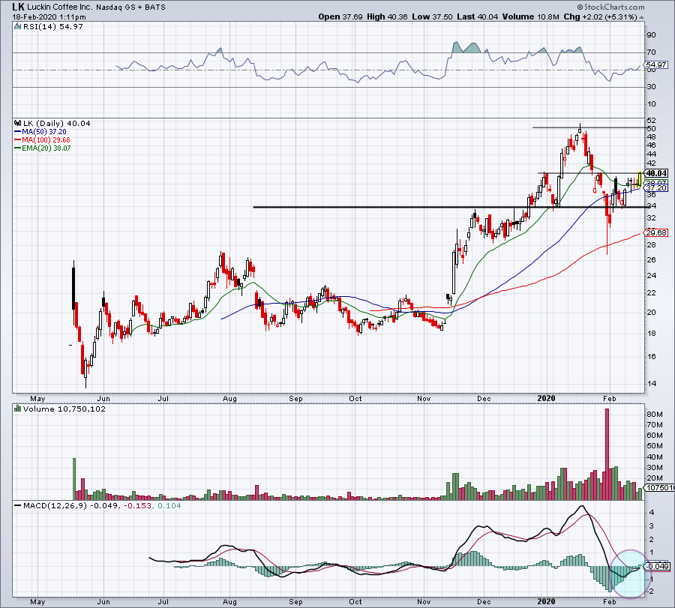Click the RSI(14) 54.97 legend text
Screen dimensions: 675x608
tap(52, 27)
